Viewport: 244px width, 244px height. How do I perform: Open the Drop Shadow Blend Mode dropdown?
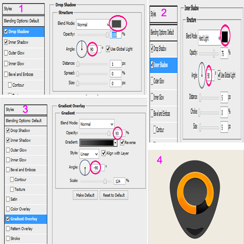[93, 24]
